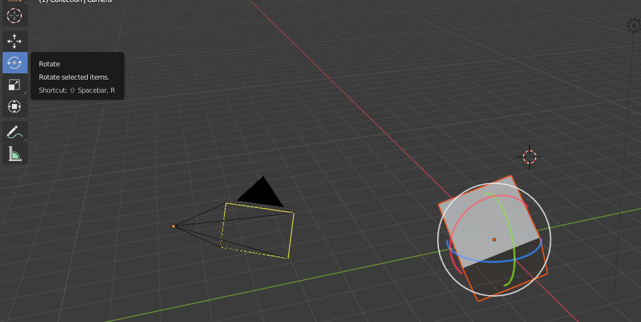This screenshot has height=322, width=641.
Task: Select the Move tool
Action: click(14, 41)
